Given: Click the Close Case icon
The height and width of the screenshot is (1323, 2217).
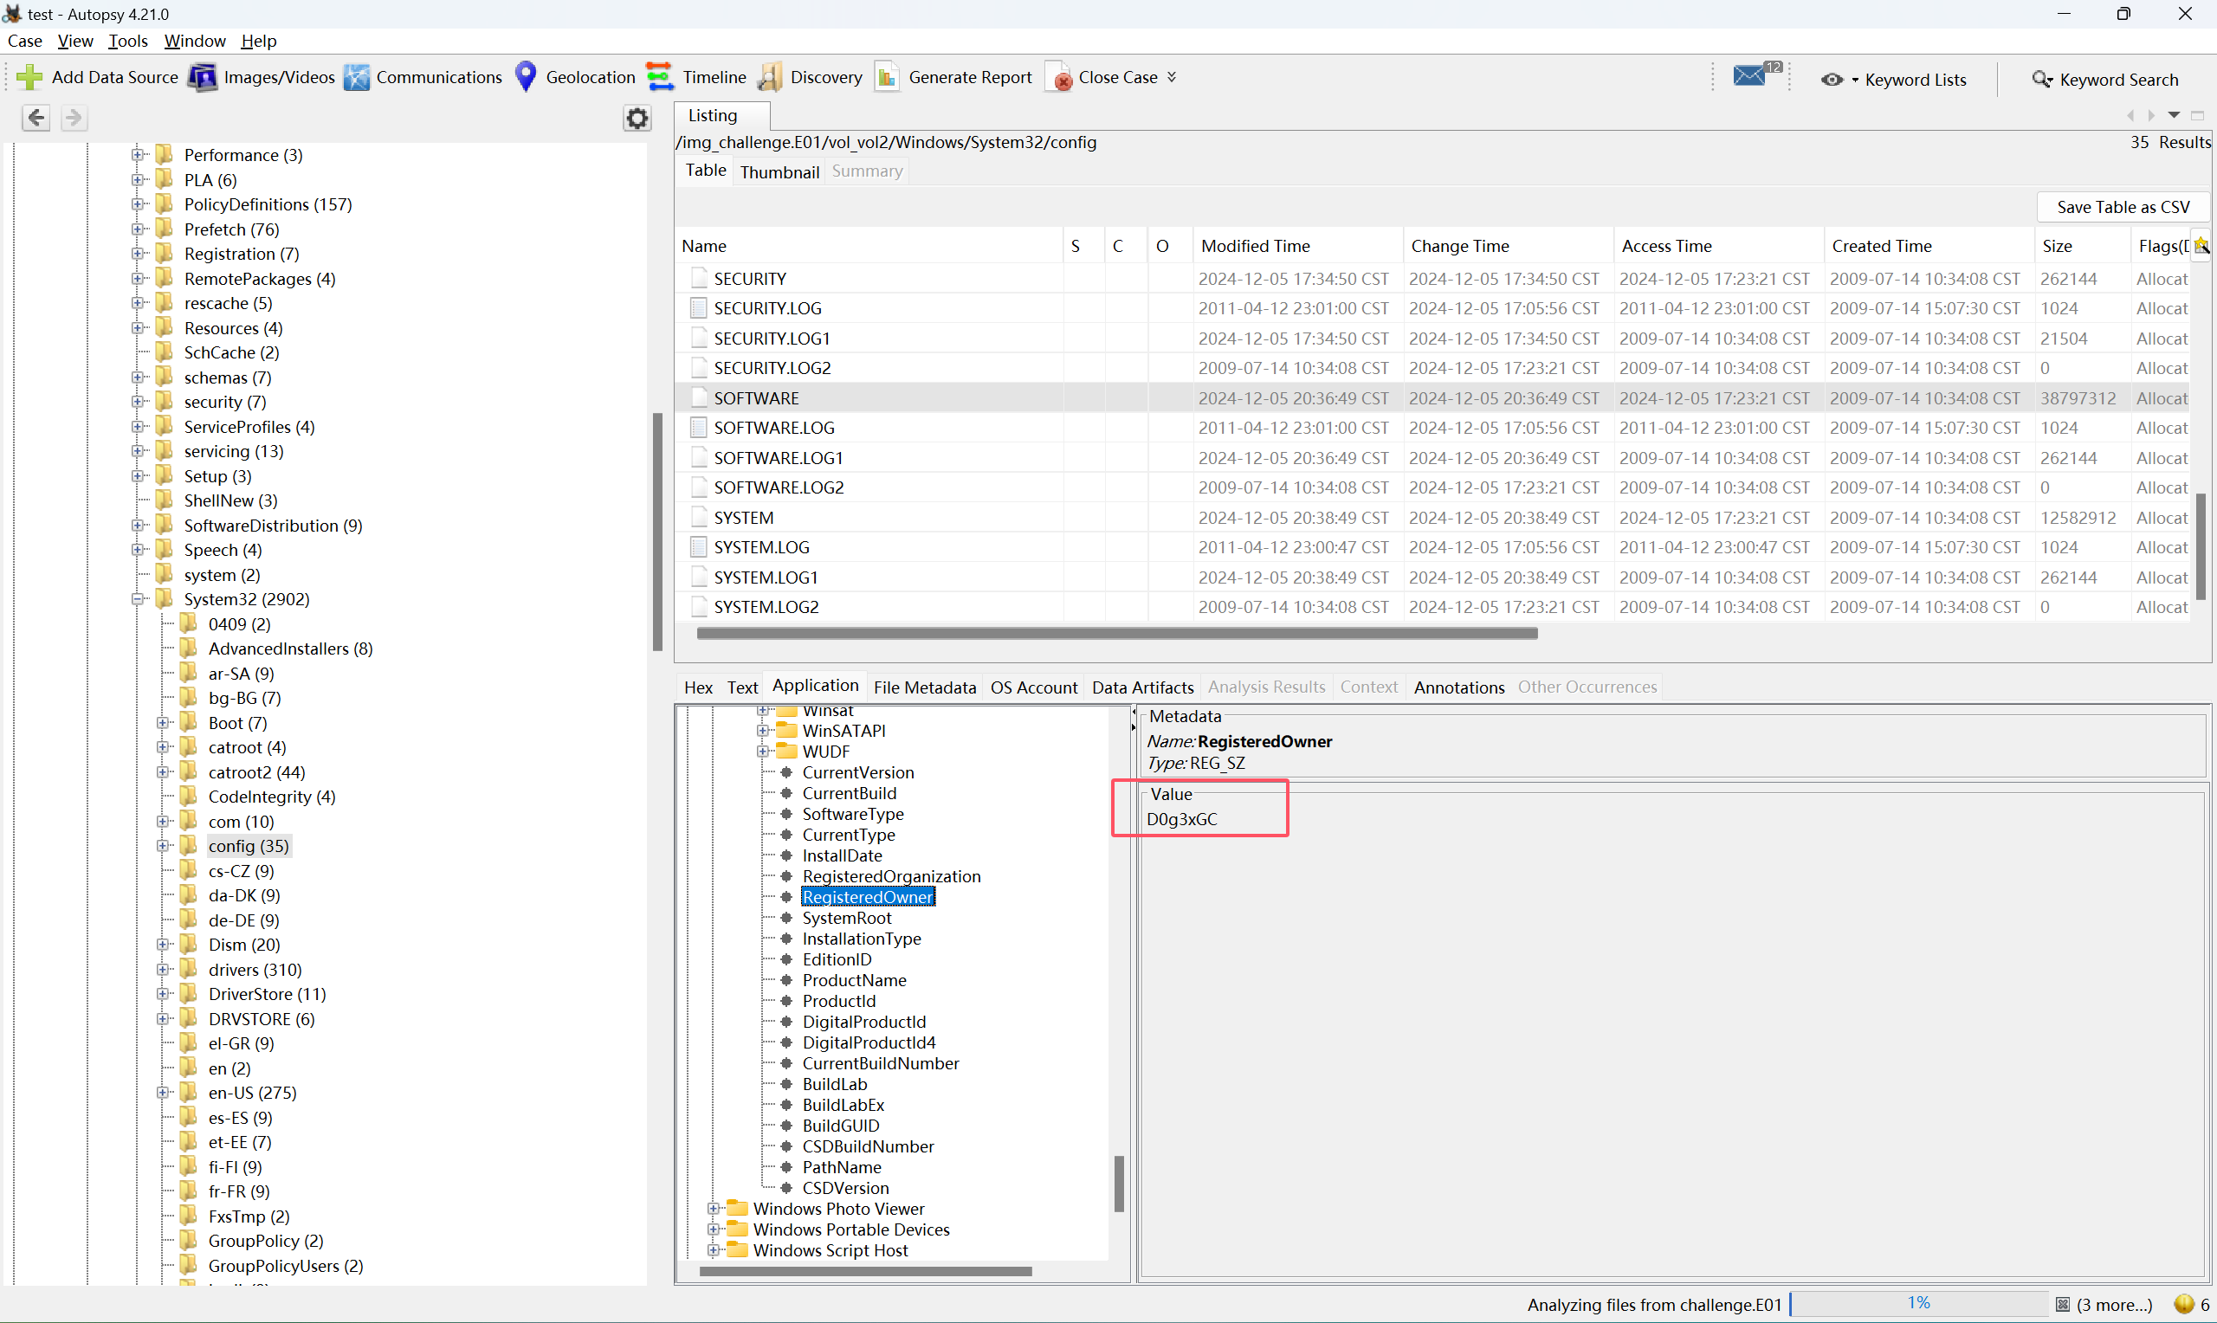Looking at the screenshot, I should [x=1058, y=78].
